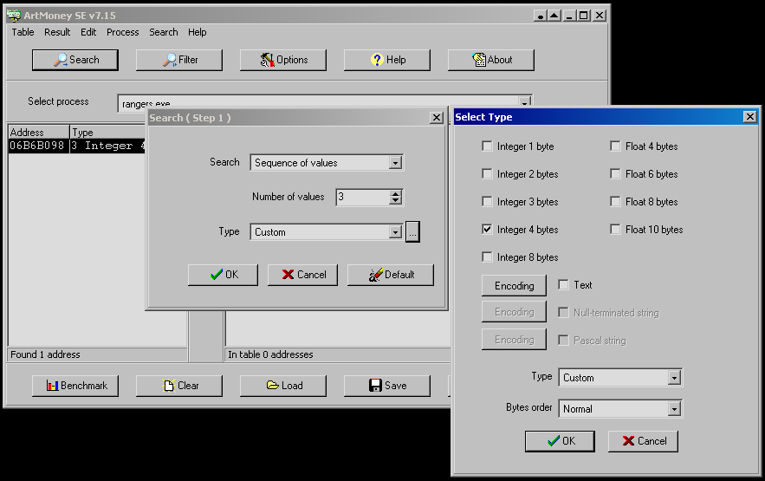Click the up-arrow roll-up button in the title bar
Screen dimensions: 765x481
click(554, 16)
